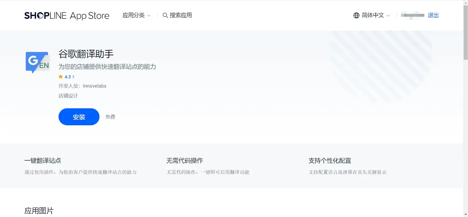Open the 简体中文 language selector
This screenshot has height=217, width=468.
(373, 15)
